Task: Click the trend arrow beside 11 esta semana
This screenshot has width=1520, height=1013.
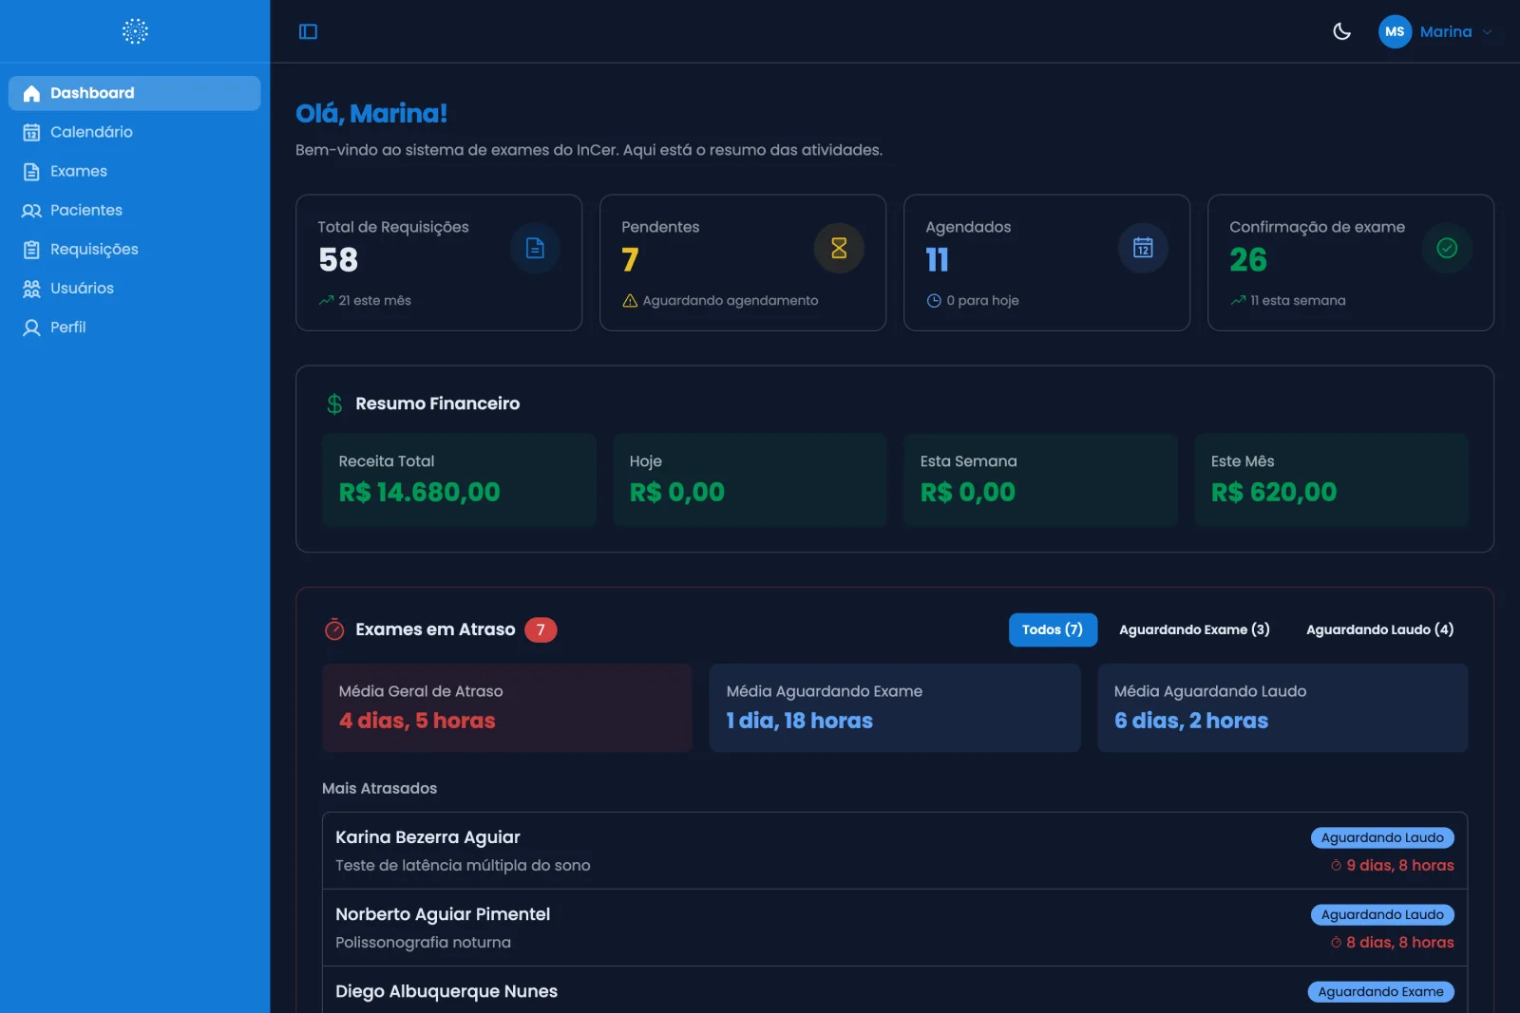Action: point(1238,300)
